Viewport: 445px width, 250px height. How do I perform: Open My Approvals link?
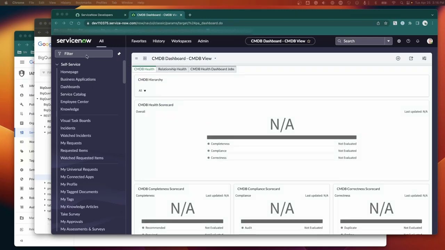pos(72,222)
